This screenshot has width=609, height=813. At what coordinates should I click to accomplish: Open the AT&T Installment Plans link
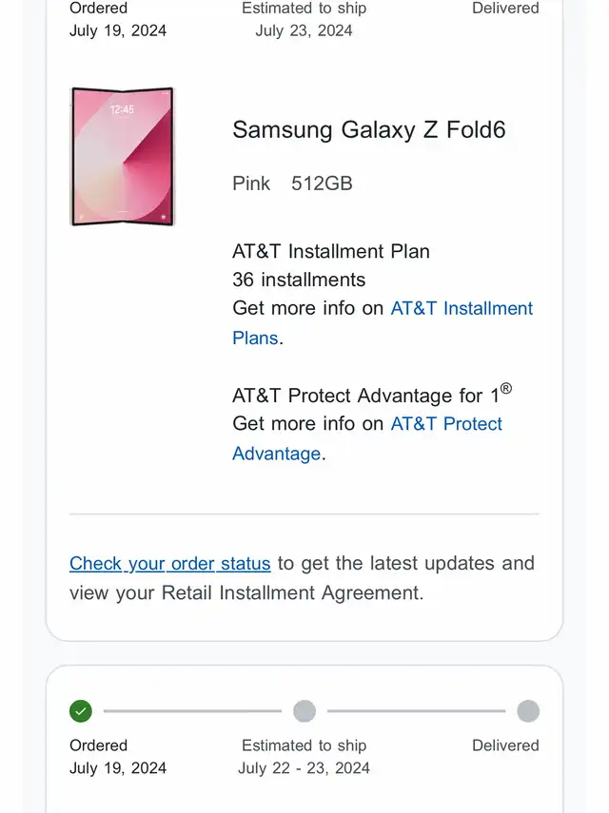click(462, 309)
